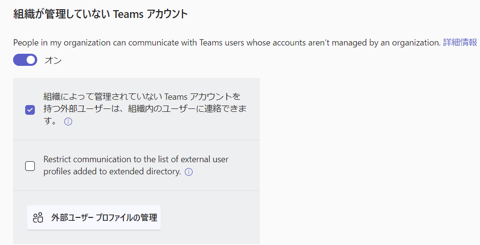The height and width of the screenshot is (245, 480).
Task: Click the Restrict communication to the list label
Action: (136, 159)
